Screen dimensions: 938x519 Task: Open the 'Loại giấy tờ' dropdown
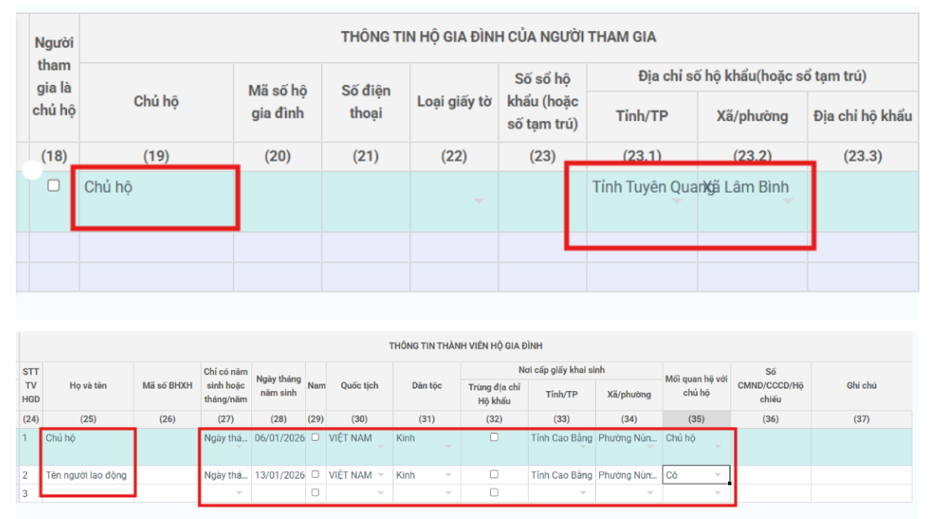(478, 201)
